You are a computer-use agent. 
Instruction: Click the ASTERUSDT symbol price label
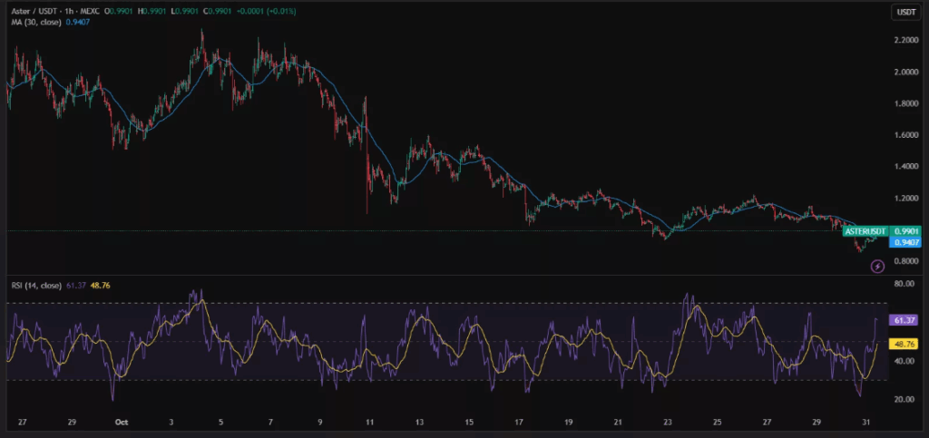[x=865, y=231]
